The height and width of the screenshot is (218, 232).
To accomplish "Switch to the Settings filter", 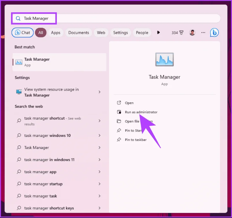I will coord(120,32).
